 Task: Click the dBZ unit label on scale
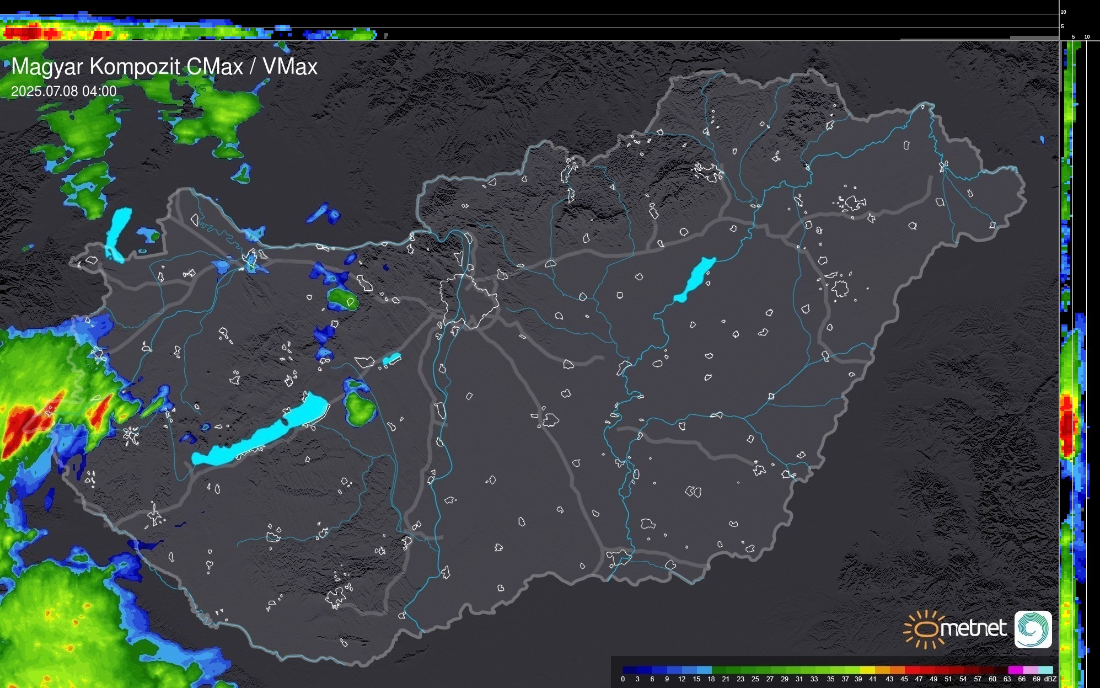1050,679
